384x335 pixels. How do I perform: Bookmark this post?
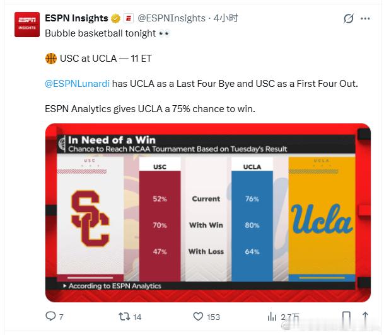click(x=346, y=316)
